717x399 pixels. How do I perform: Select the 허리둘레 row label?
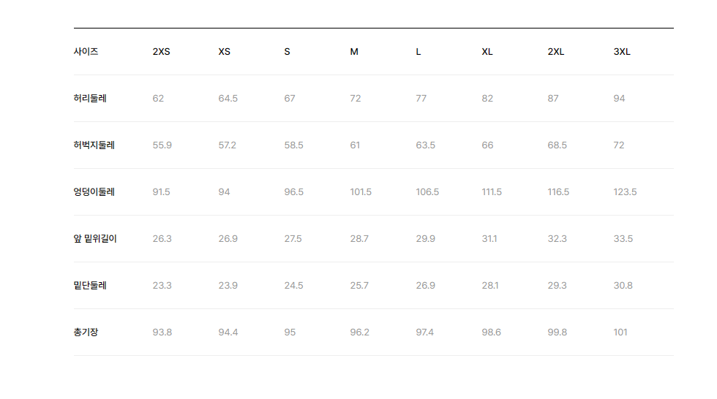point(90,98)
